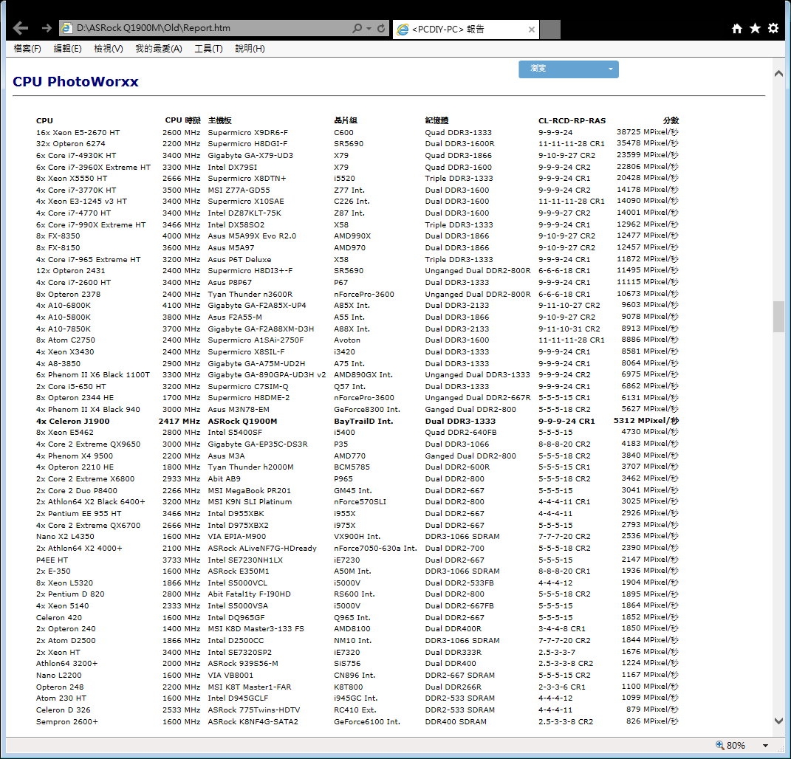
Task: Click the 主機板 column header
Action: pos(219,120)
